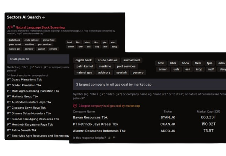Choose the large 'syariah' tag in front panel
Viewport: 226px width, 156px height.
point(121,73)
